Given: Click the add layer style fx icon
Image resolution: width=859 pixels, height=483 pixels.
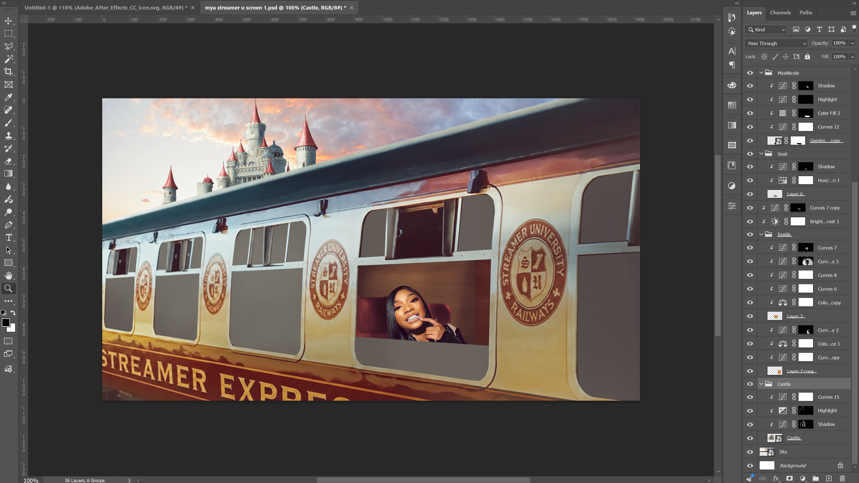Looking at the screenshot, I should [776, 478].
